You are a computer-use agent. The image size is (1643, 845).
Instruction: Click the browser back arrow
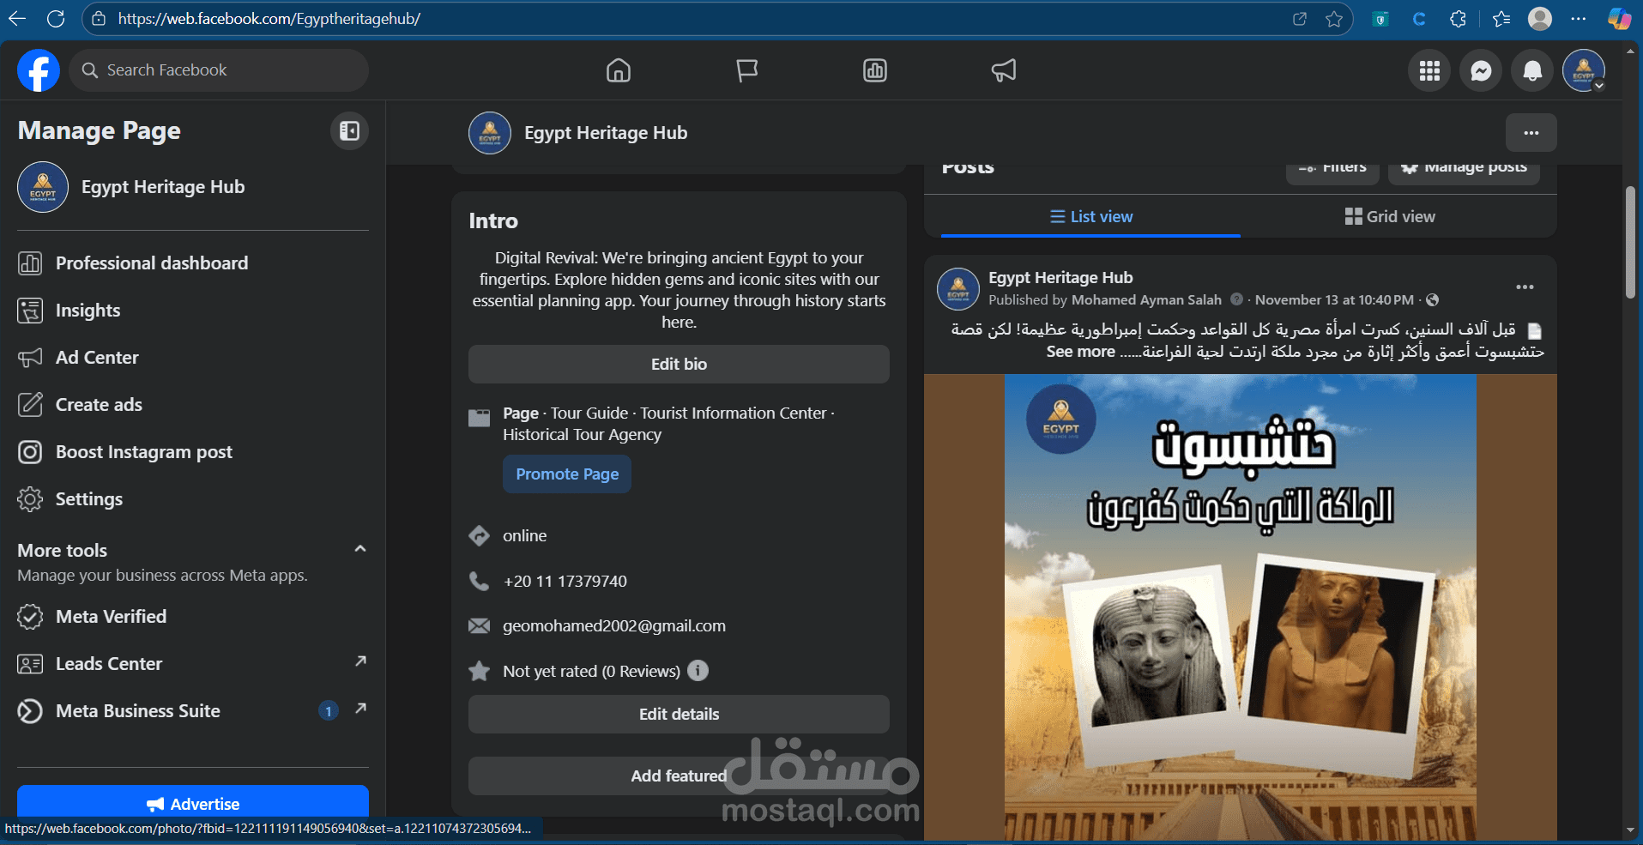[16, 19]
